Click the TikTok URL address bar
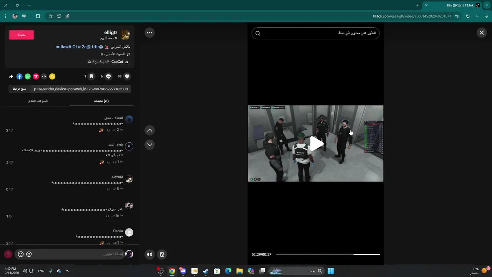This screenshot has width=492, height=277. (x=412, y=16)
